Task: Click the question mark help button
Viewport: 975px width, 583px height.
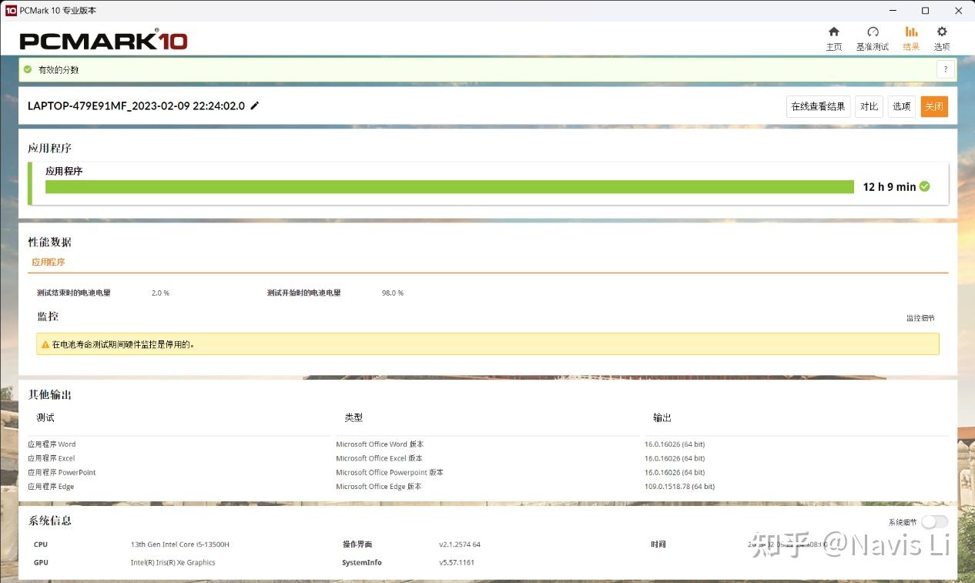Action: tap(946, 69)
